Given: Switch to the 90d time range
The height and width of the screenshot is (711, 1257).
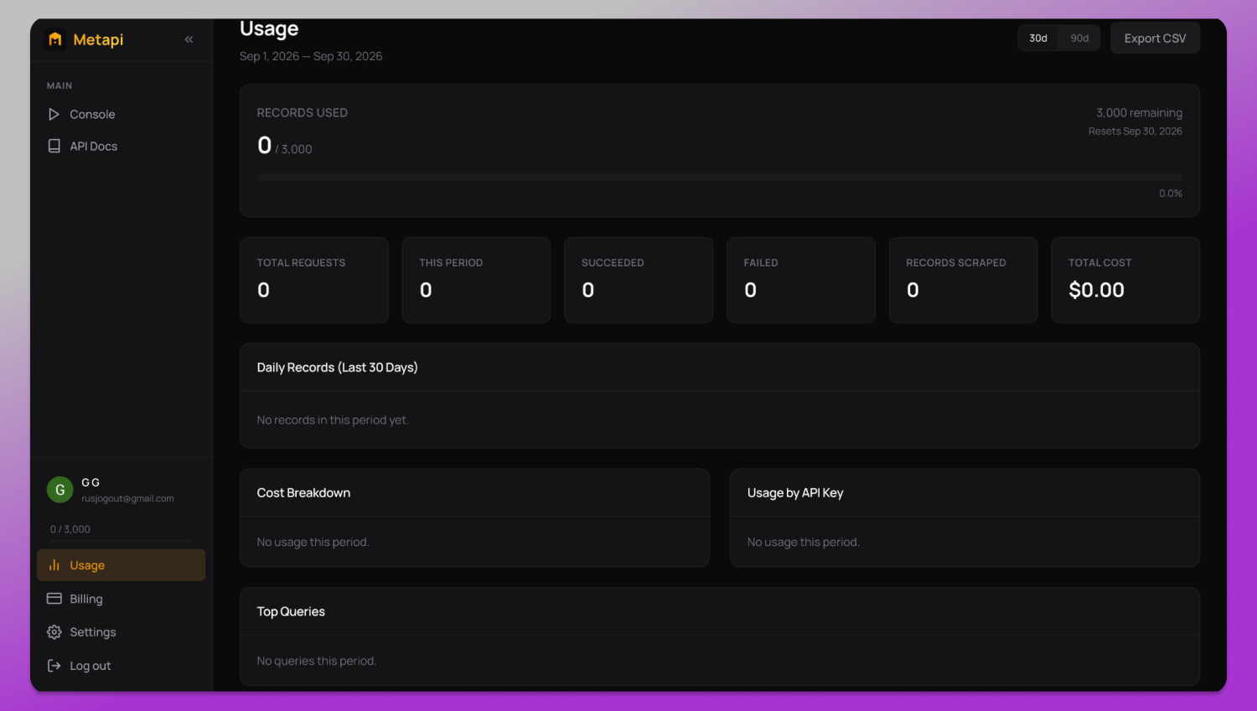Looking at the screenshot, I should point(1079,39).
